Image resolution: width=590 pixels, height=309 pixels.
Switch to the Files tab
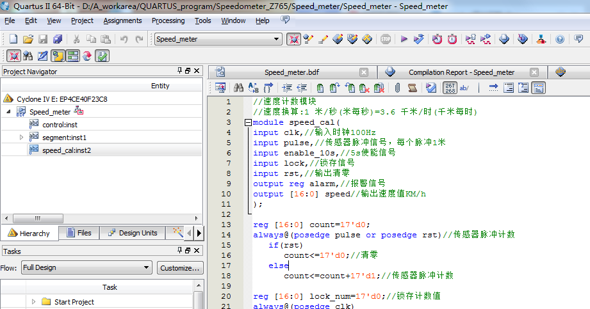[79, 233]
